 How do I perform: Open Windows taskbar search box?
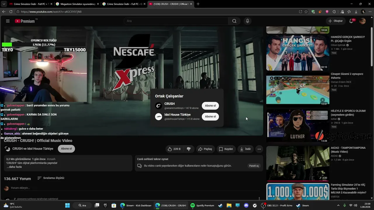[82, 205]
